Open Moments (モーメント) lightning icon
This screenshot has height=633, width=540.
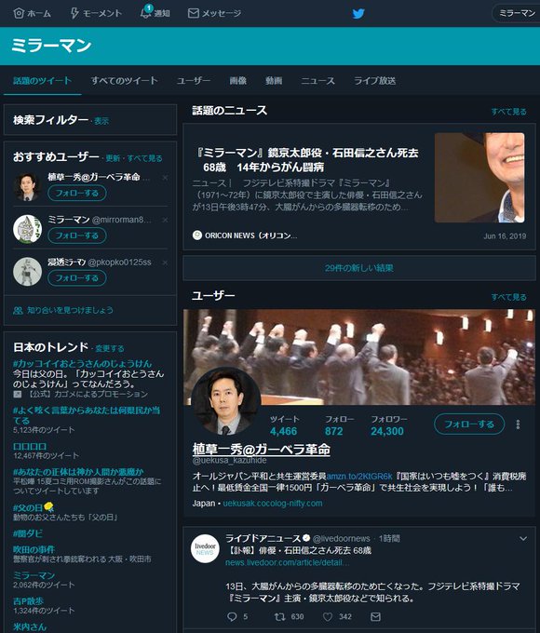point(96,13)
